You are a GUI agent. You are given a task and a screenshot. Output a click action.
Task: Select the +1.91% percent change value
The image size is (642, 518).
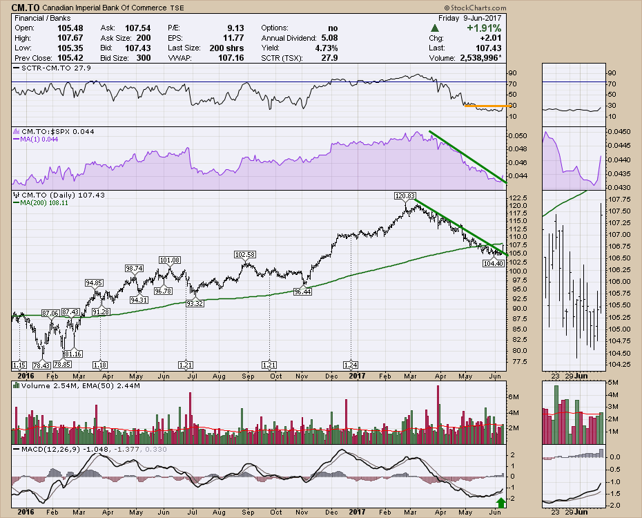coord(484,28)
